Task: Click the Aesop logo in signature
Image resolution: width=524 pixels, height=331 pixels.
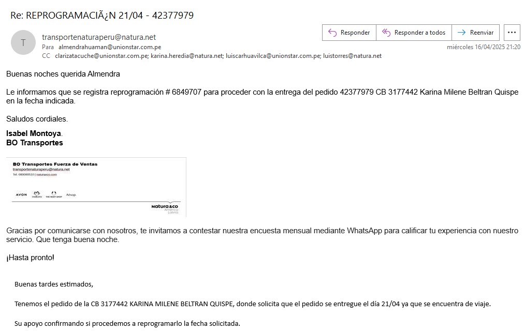Action: click(x=71, y=195)
